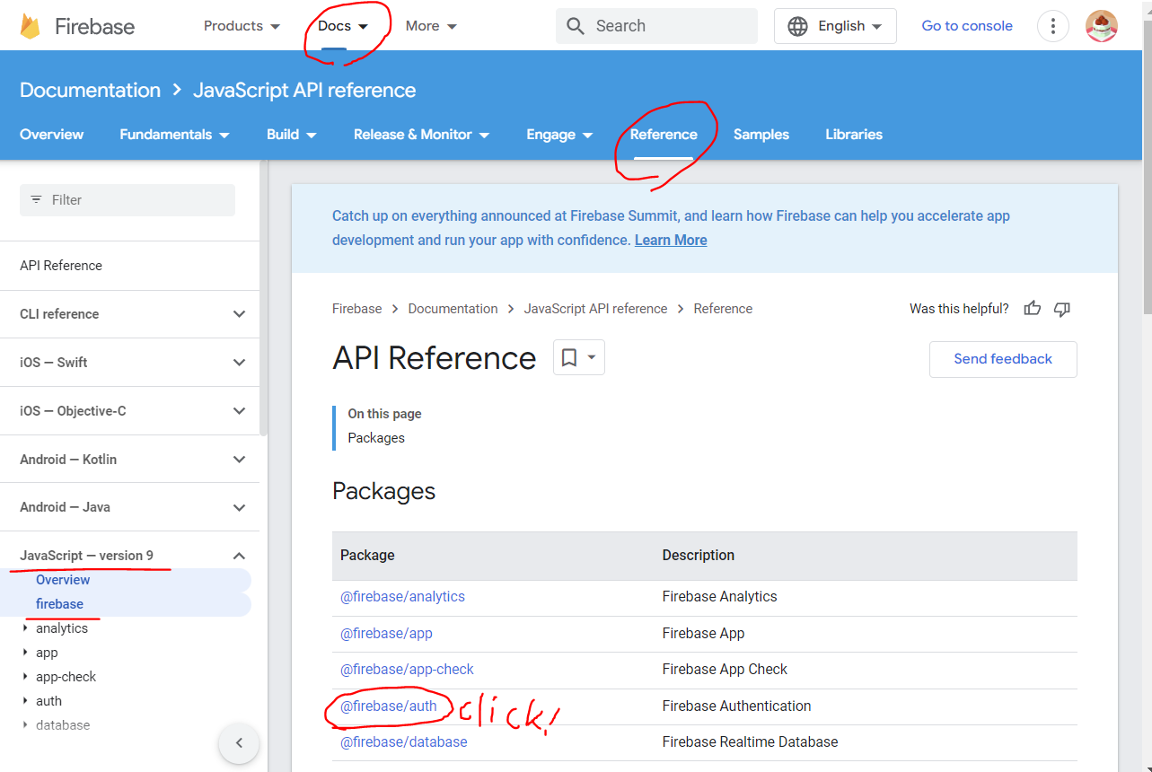
Task: Expand the app tree item
Action: tap(25, 653)
